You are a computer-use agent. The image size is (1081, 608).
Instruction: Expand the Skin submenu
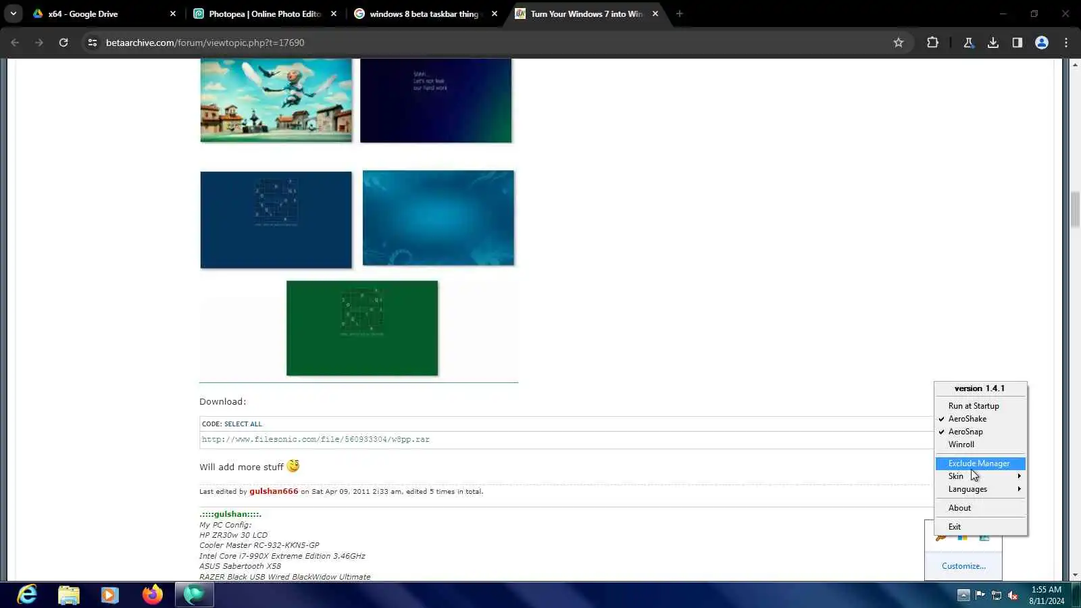pos(980,476)
